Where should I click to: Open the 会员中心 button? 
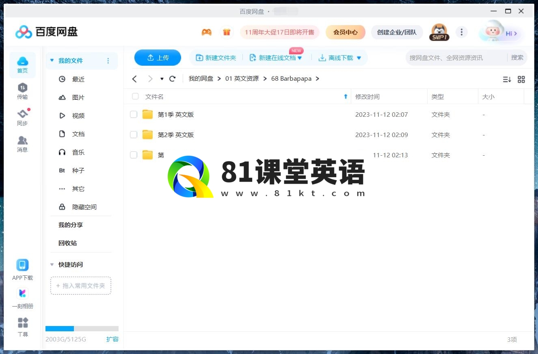tap(346, 32)
